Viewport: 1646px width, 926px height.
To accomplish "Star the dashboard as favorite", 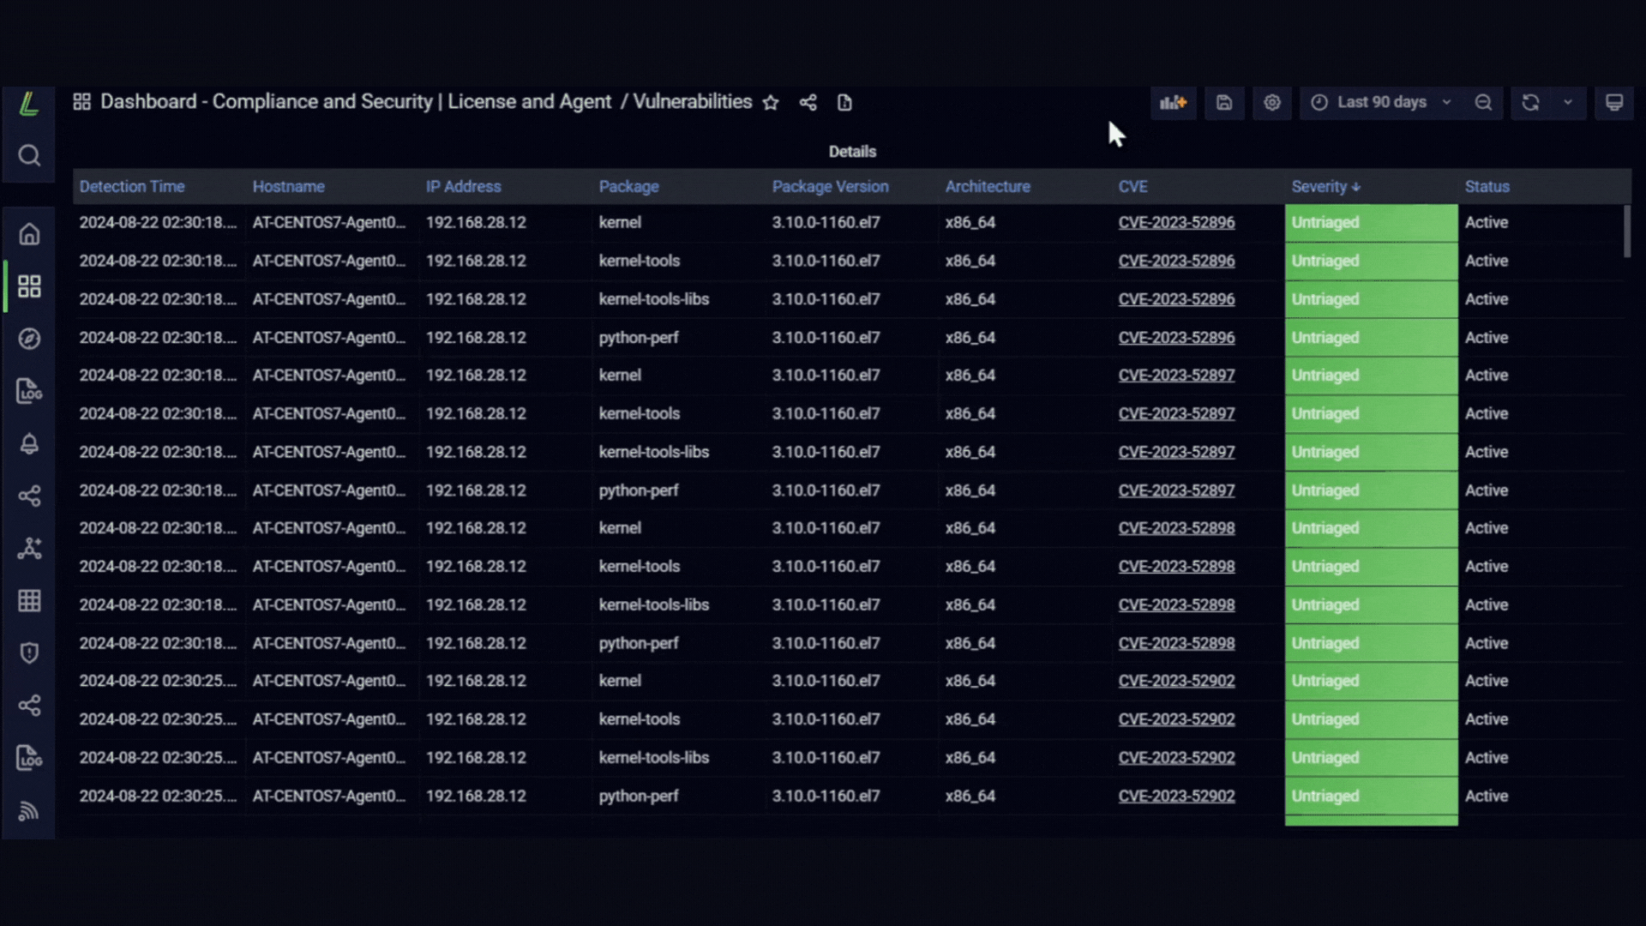I will point(771,103).
